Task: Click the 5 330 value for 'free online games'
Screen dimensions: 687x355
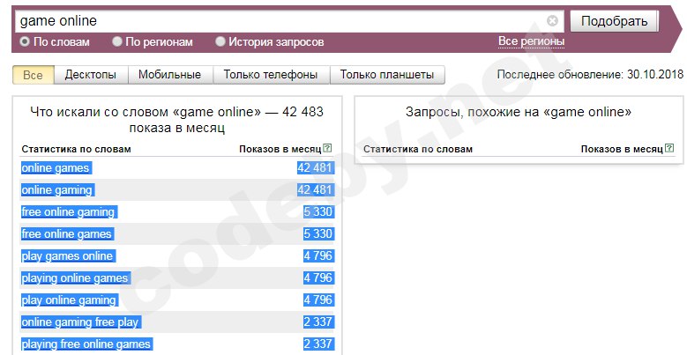Action: (318, 233)
